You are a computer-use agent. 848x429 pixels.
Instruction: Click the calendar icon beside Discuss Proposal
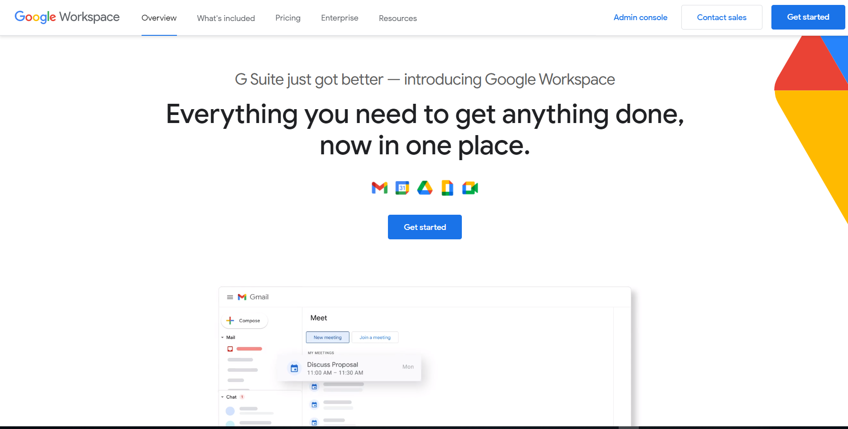294,368
